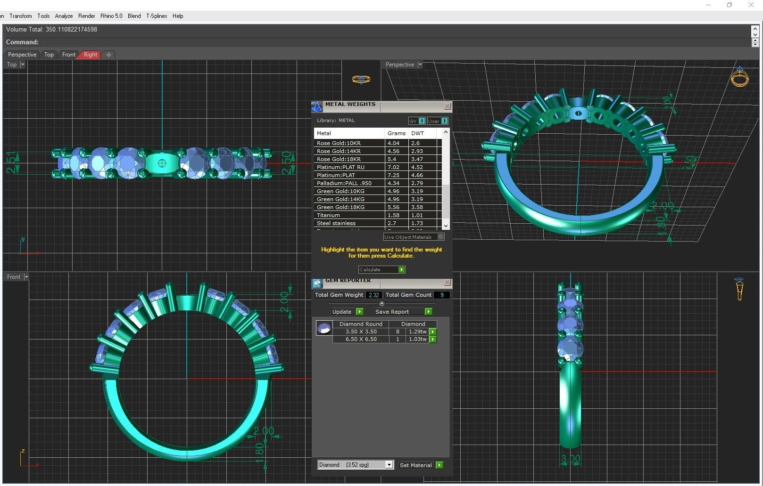This screenshot has height=486, width=763.
Task: Click the ring top-view icon in Top viewport
Action: pyautogui.click(x=361, y=80)
